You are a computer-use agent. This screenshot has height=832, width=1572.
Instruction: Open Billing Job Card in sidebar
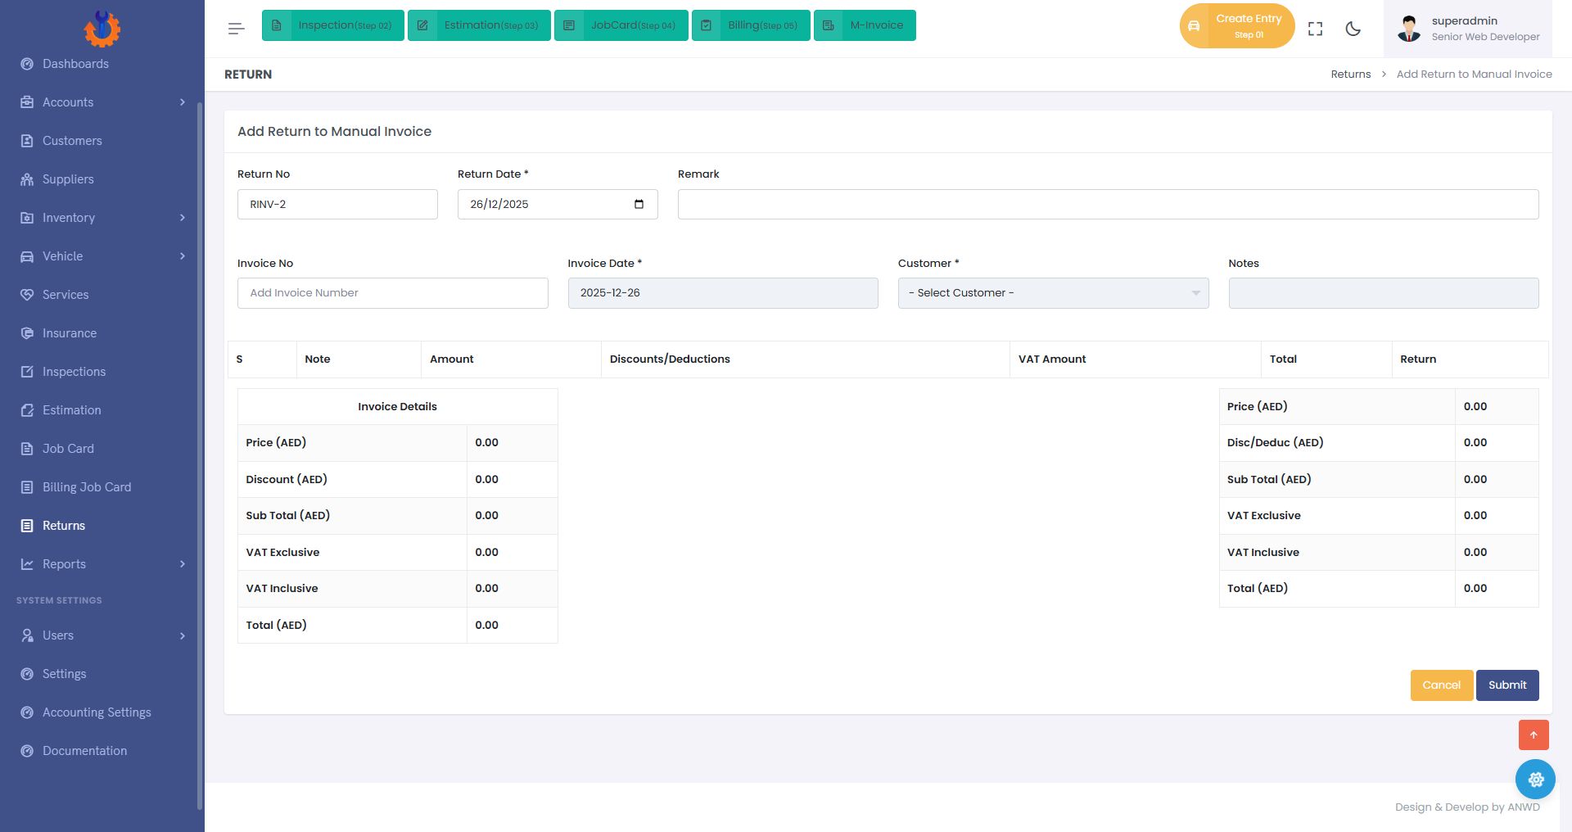[87, 487]
